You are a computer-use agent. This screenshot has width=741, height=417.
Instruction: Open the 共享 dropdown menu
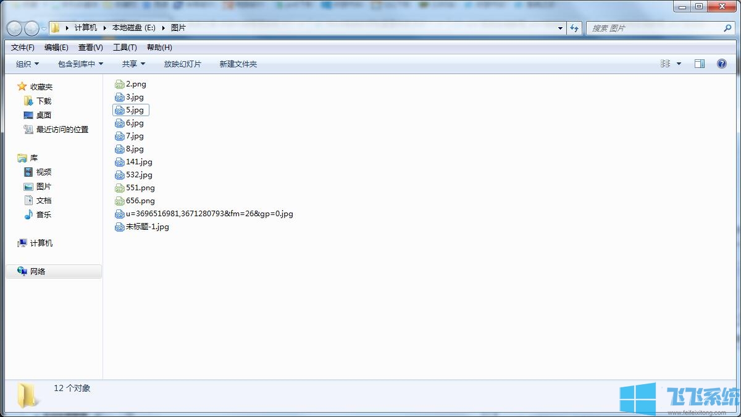point(133,64)
